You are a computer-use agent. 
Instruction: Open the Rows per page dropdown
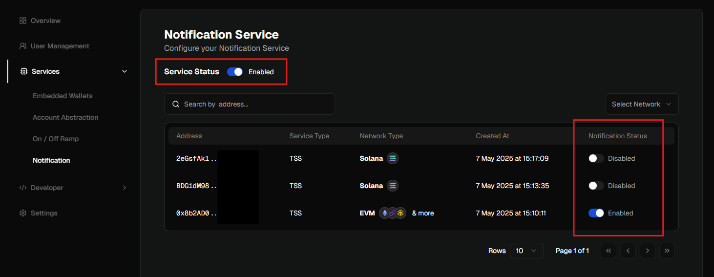pos(526,251)
